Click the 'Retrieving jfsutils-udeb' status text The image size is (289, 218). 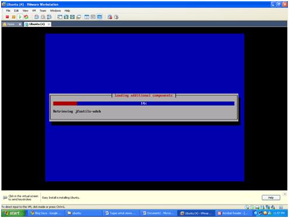tap(77, 112)
